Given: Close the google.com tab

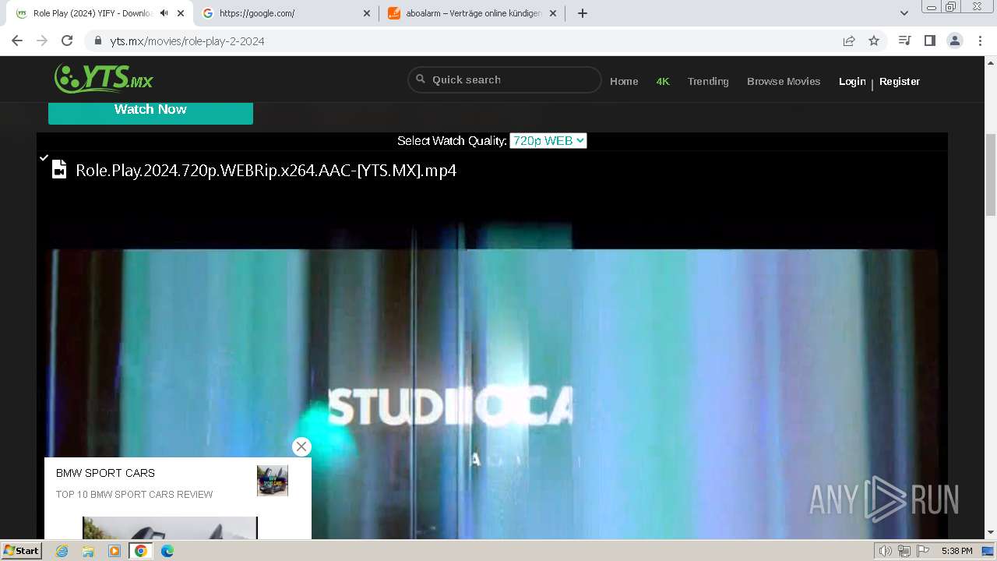Looking at the screenshot, I should (367, 13).
